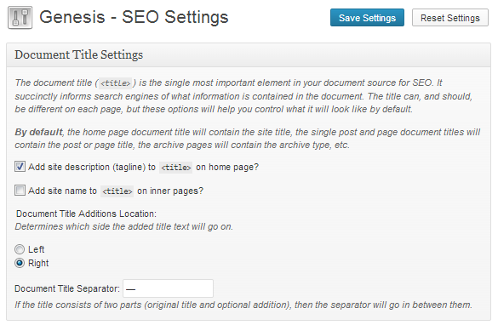Click 'Determines which side' helper text
The image size is (498, 325).
coord(124,226)
